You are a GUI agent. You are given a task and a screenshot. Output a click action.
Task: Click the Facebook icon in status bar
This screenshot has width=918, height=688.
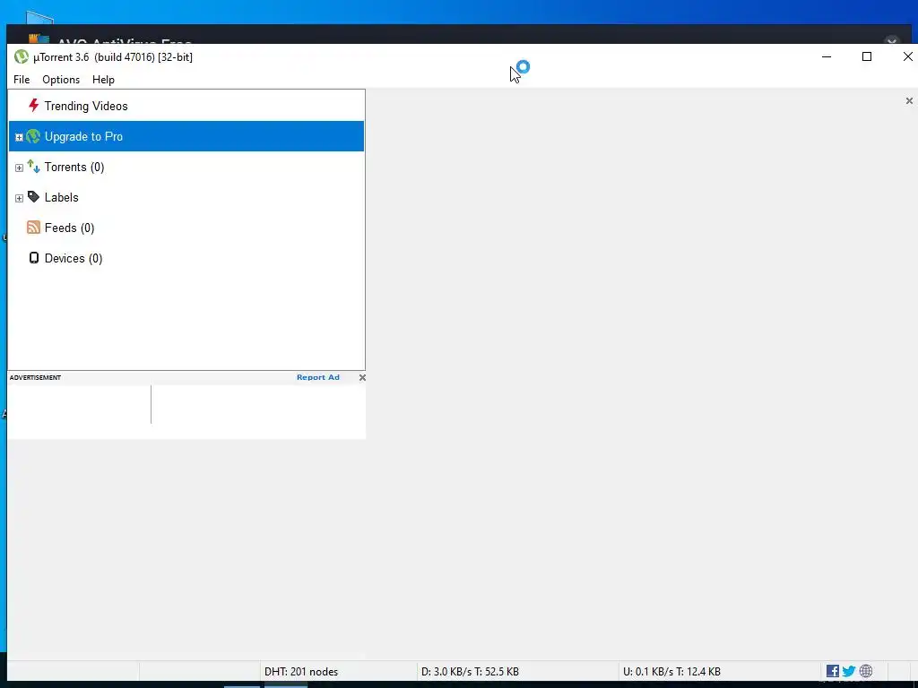[x=833, y=671]
